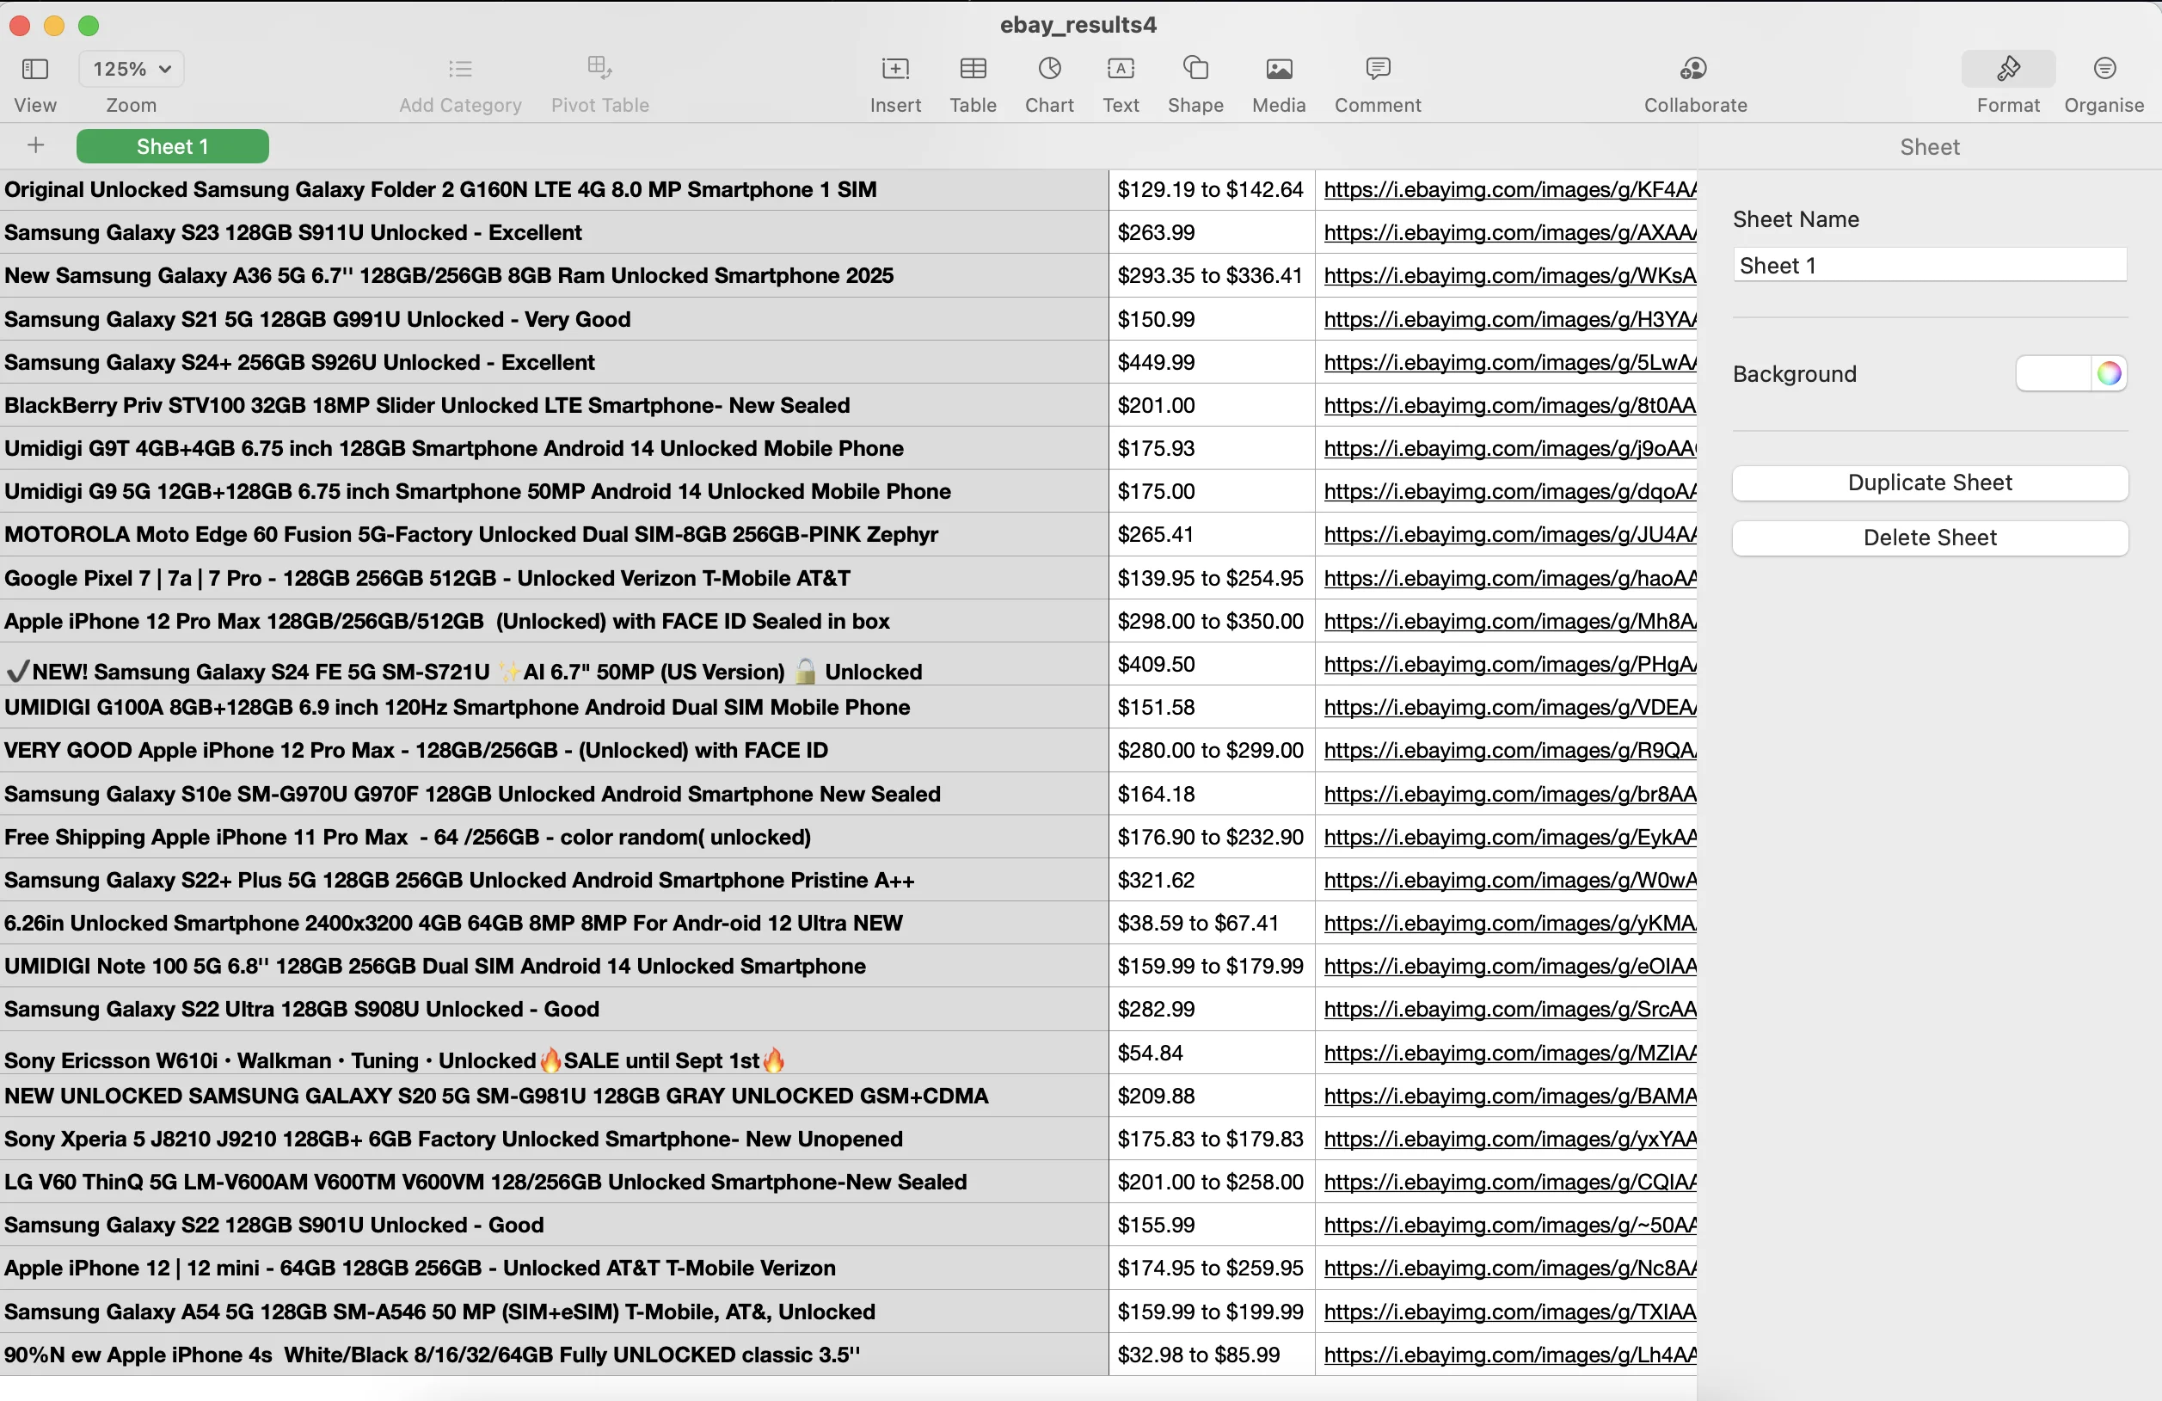Select the Sheet 1 tab
The image size is (2162, 1401).
pos(173,146)
